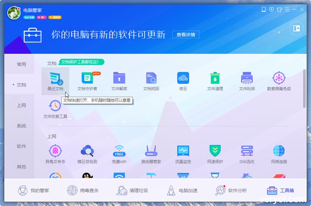Go to 我的管家 in bottom bar

(x=33, y=191)
